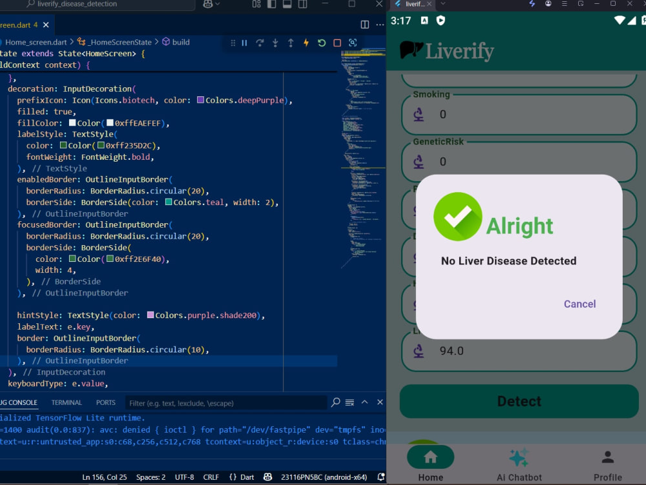The image size is (646, 485).
Task: Click the Step Out debug icon
Action: click(x=291, y=43)
